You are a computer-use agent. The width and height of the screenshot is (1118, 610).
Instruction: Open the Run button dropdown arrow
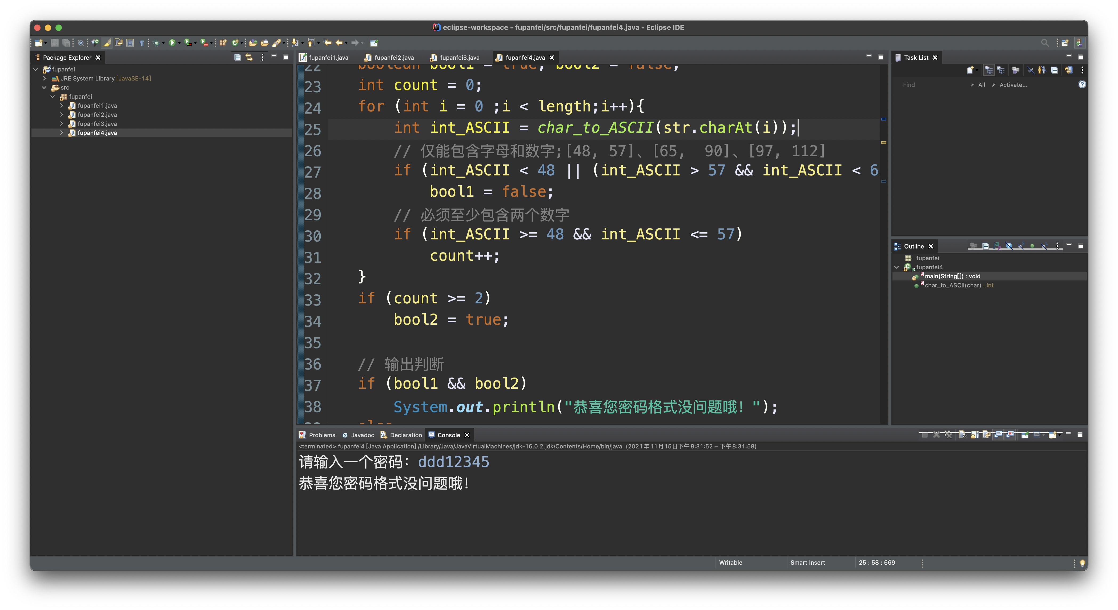(x=179, y=43)
